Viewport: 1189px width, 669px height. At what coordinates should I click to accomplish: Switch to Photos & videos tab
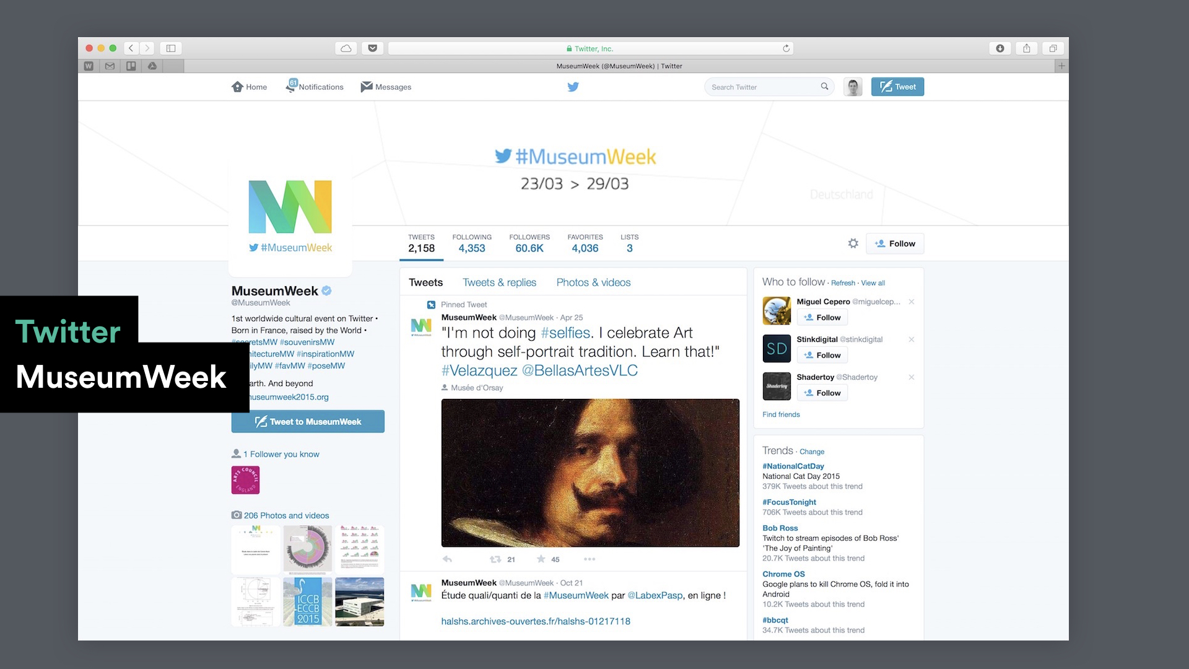tap(593, 282)
